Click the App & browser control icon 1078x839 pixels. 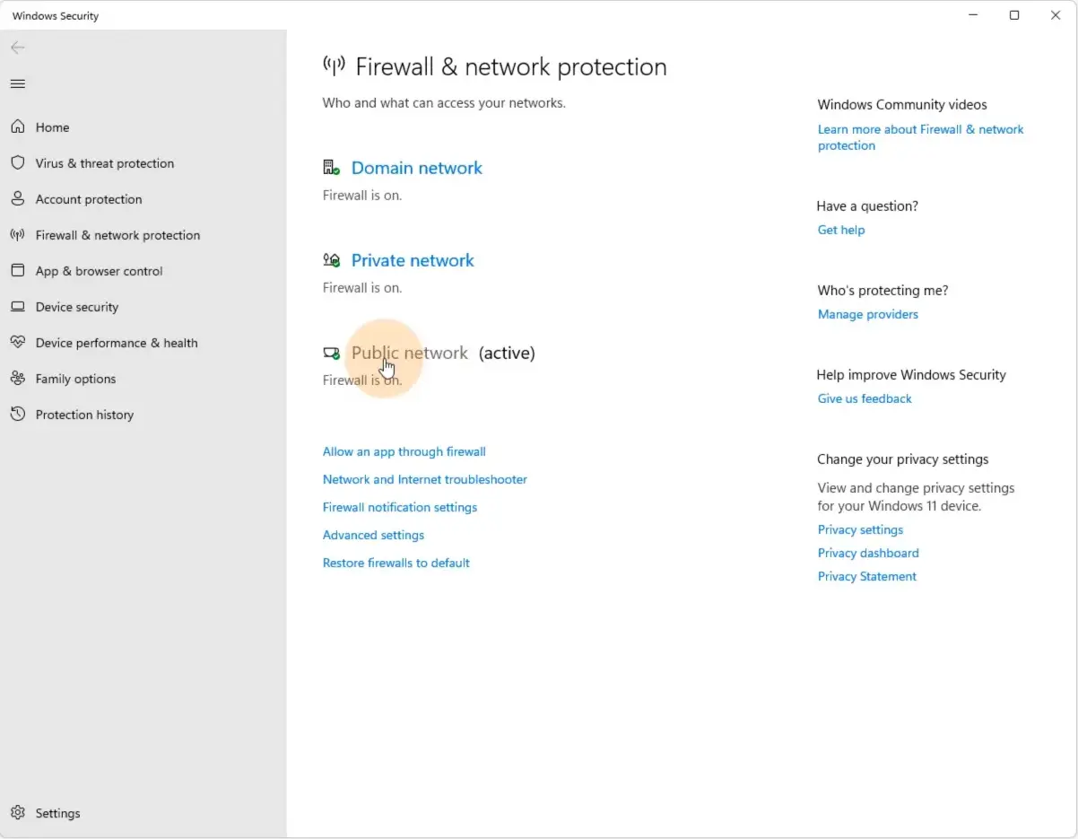(17, 271)
